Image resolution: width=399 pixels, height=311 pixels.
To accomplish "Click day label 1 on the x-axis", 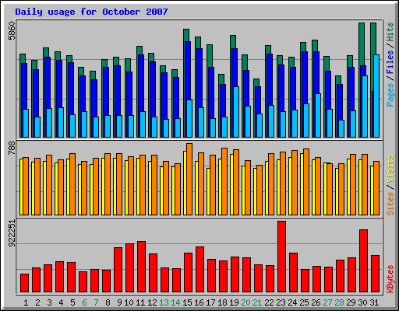I will [x=26, y=302].
